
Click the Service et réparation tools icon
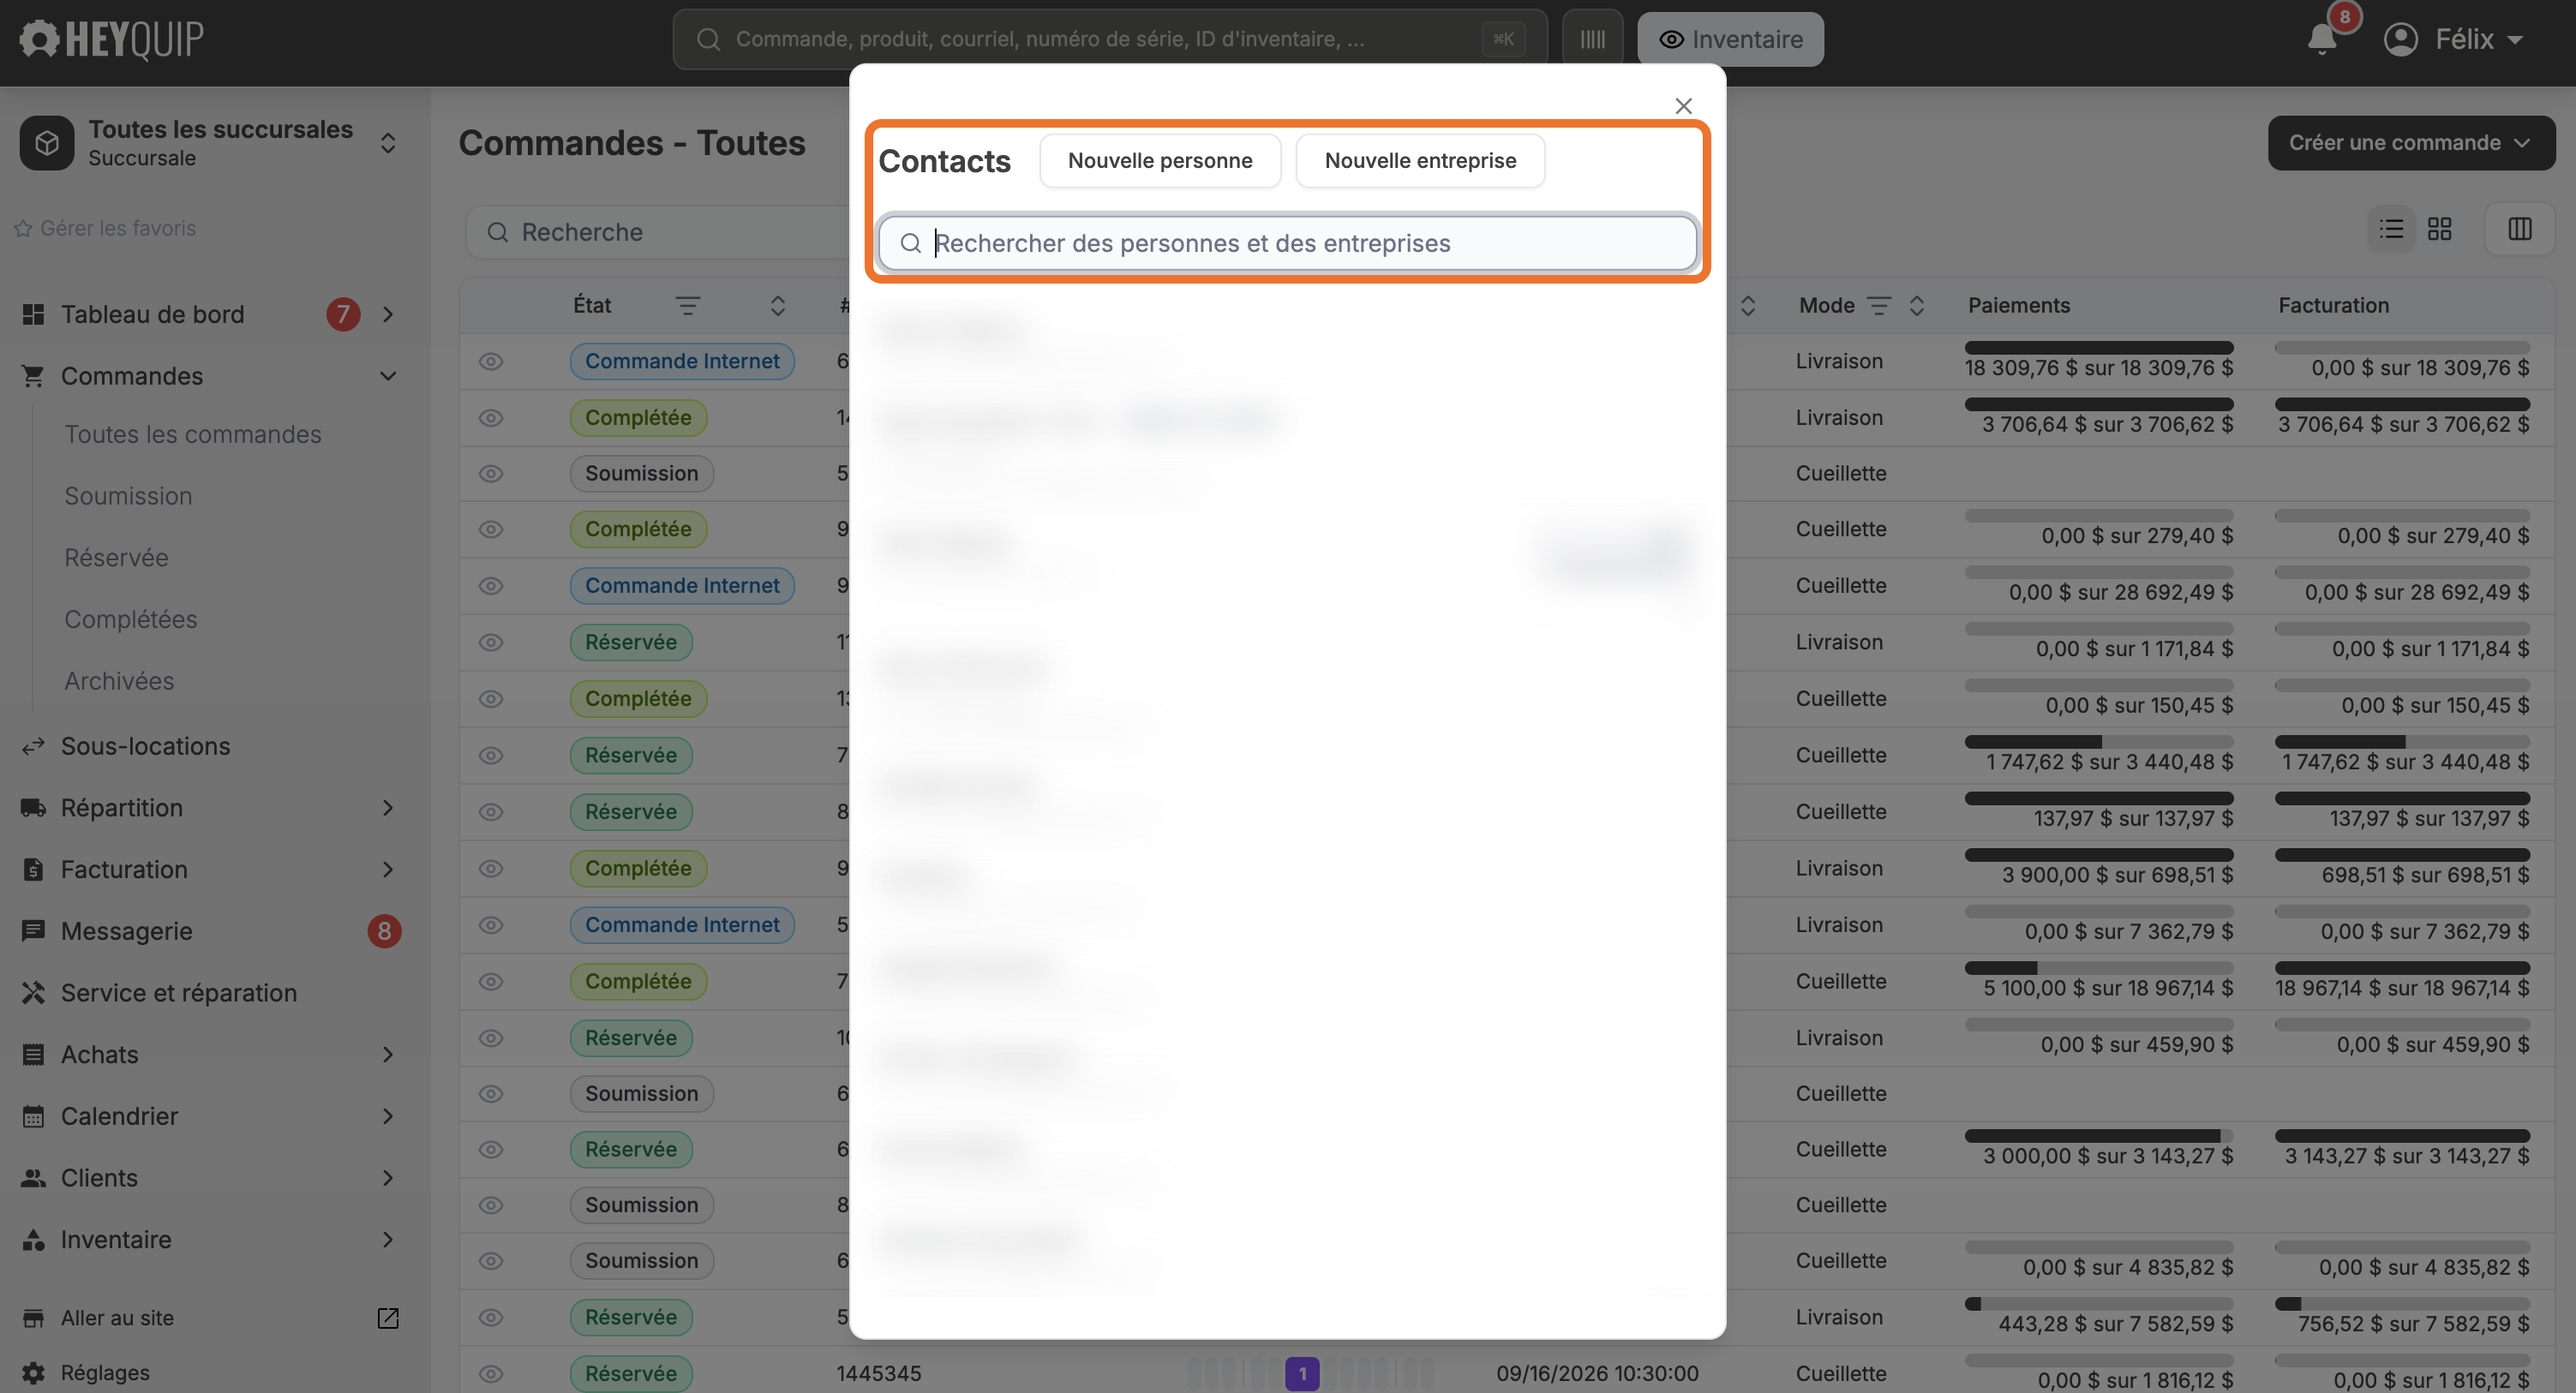click(33, 993)
